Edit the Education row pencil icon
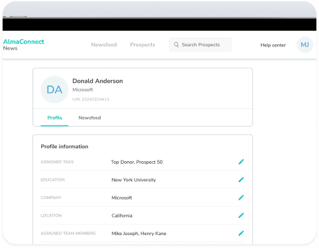 [x=241, y=179]
